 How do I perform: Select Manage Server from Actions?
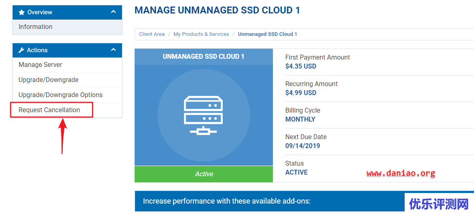[40, 65]
